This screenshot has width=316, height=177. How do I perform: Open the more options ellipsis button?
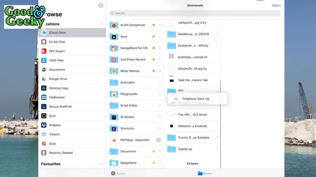tap(101, 5)
